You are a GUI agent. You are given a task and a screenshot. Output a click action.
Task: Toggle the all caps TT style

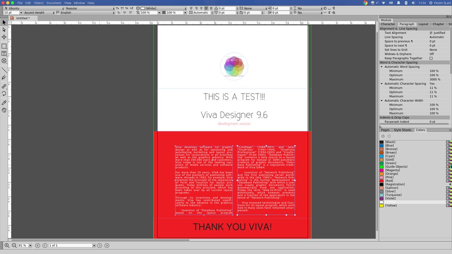point(122,8)
